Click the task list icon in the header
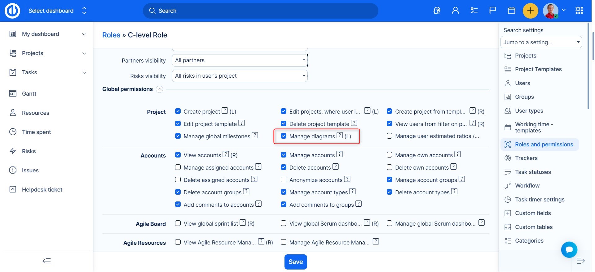 (x=474, y=11)
